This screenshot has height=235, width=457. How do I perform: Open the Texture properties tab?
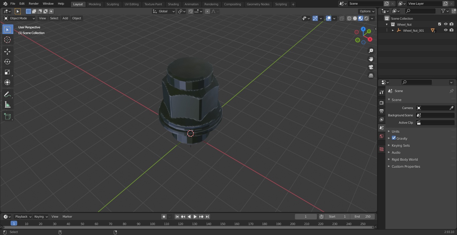coord(381,149)
